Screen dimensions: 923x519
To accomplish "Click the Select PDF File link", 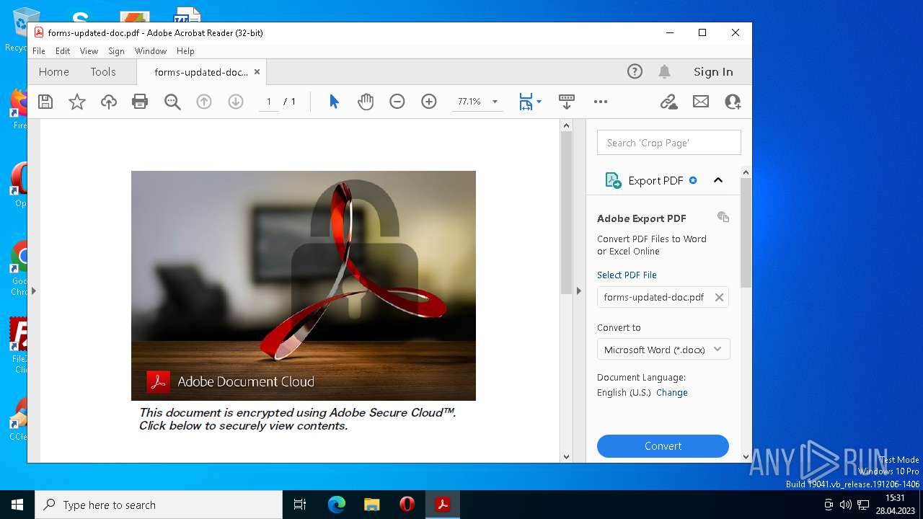I will [627, 275].
